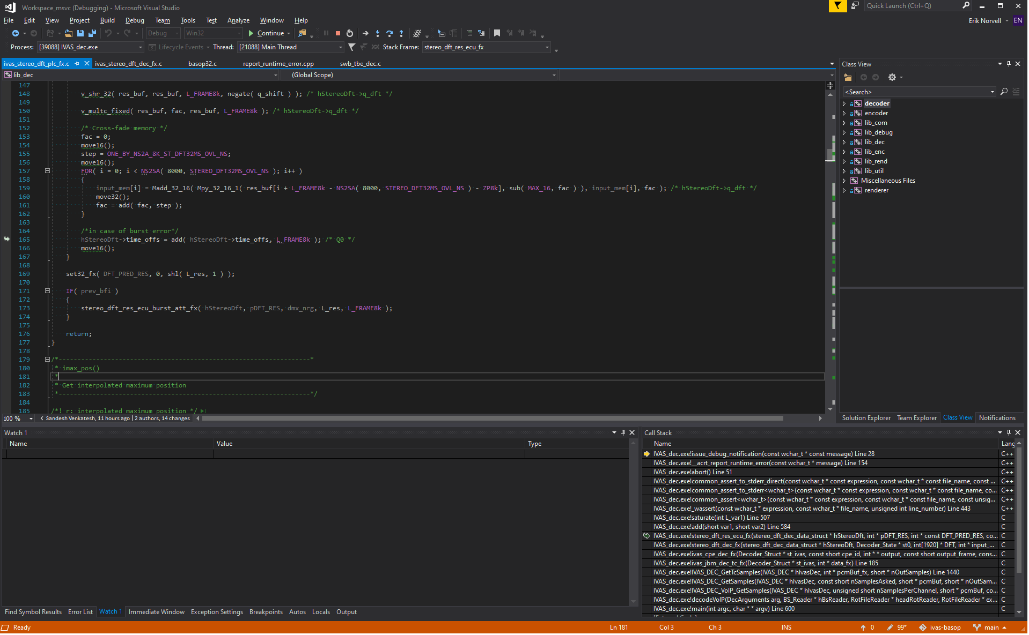Toggle auto-hide pin on Class View panel
The height and width of the screenshot is (635, 1029).
[x=1009, y=64]
